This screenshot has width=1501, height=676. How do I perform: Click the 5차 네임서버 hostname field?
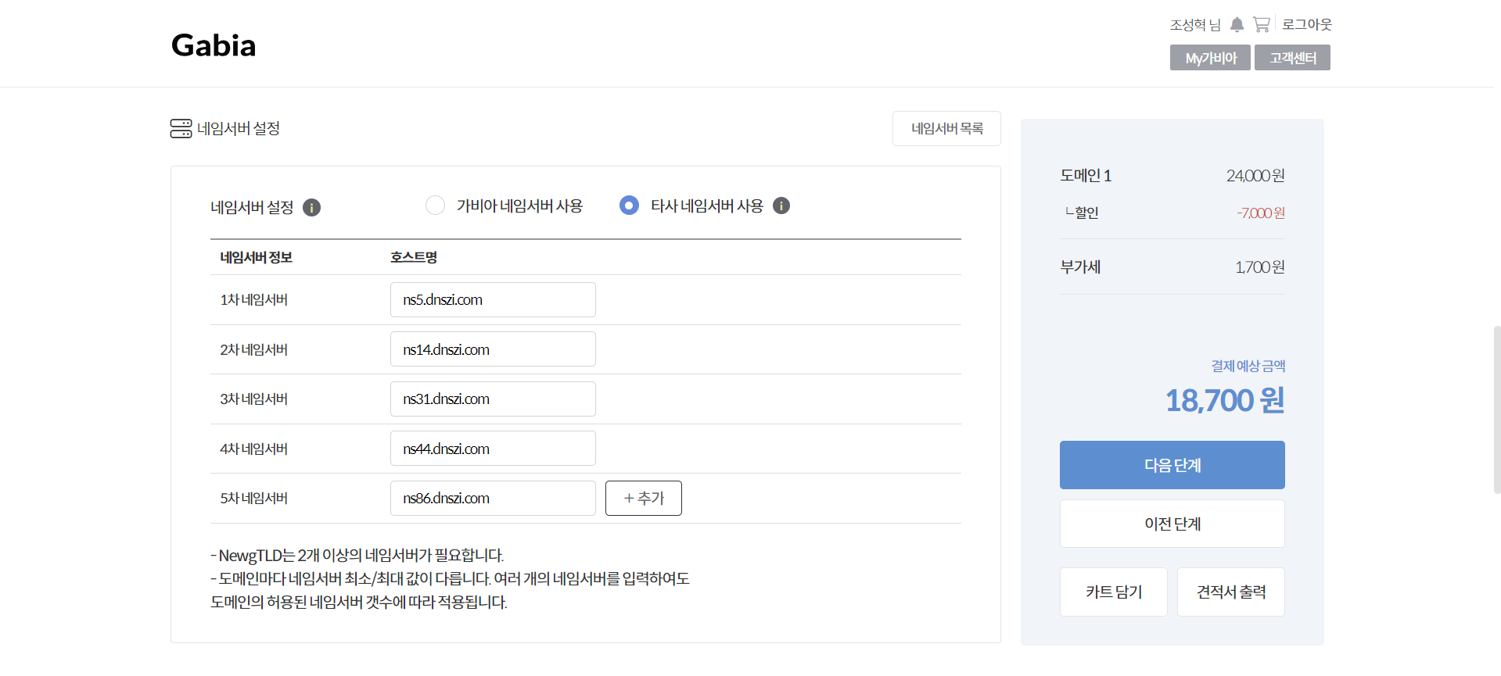pos(493,499)
